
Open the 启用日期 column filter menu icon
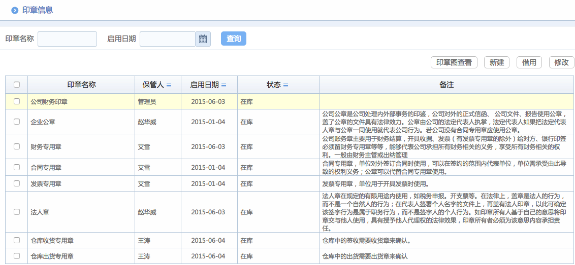pyautogui.click(x=224, y=85)
